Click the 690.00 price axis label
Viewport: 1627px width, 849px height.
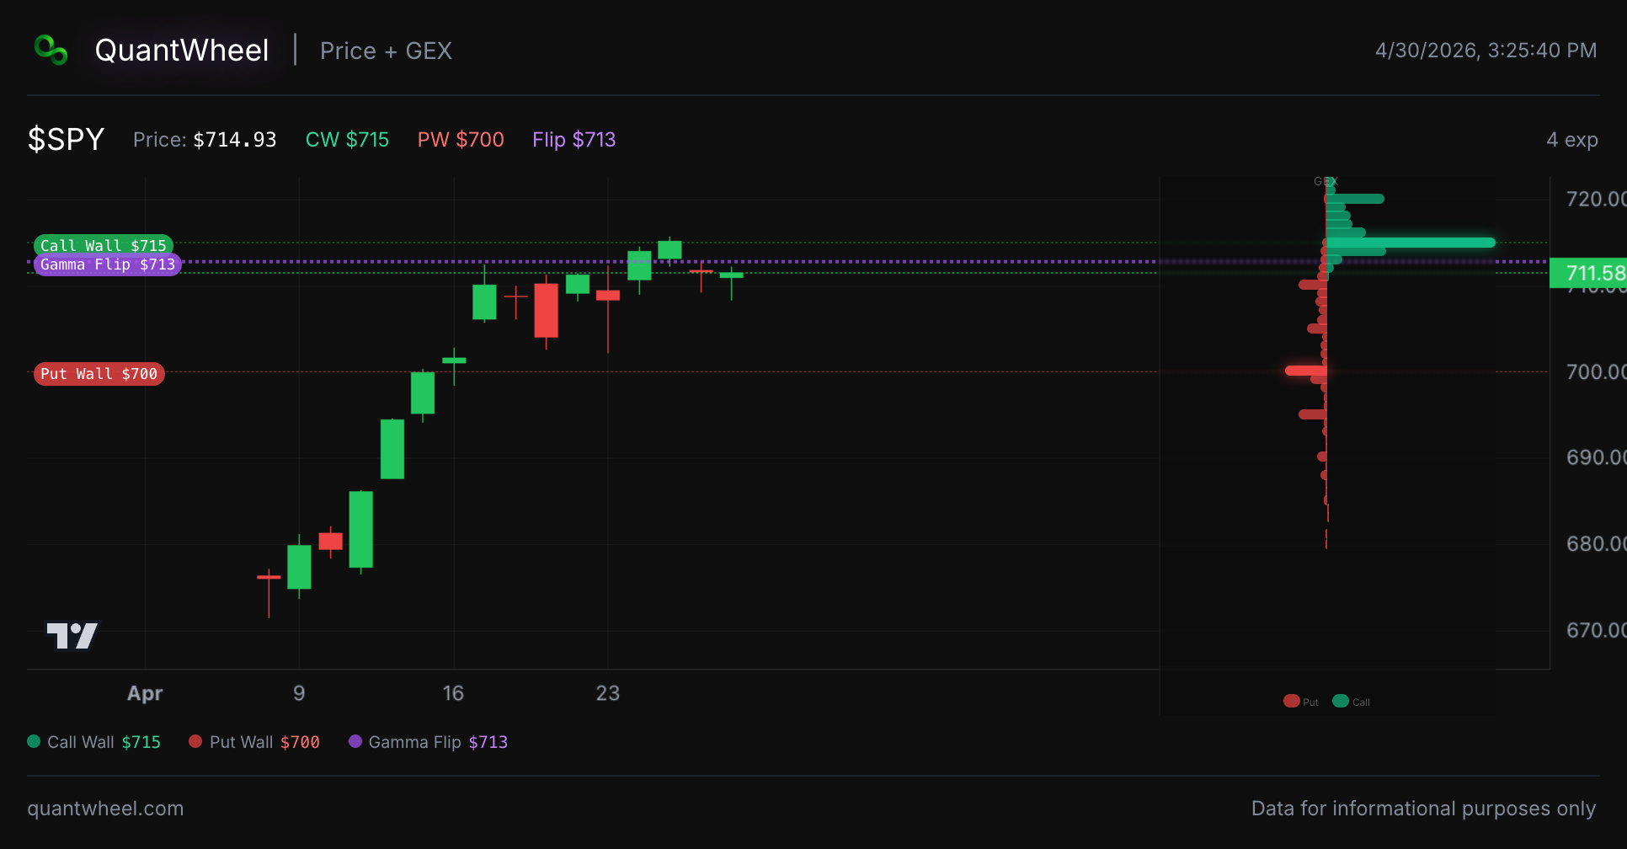tap(1595, 457)
